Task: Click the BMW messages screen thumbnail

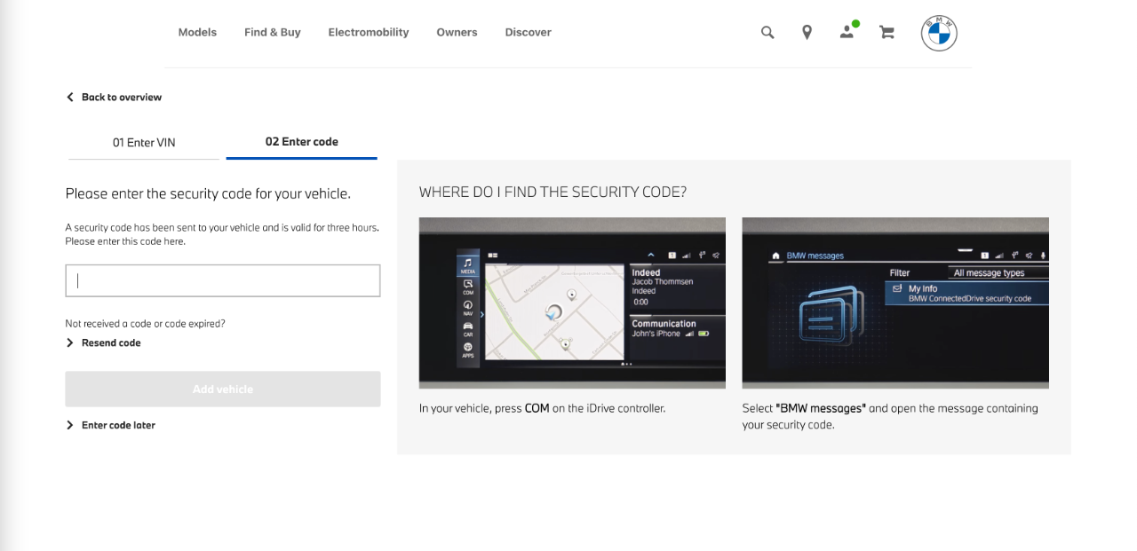Action: 894,303
